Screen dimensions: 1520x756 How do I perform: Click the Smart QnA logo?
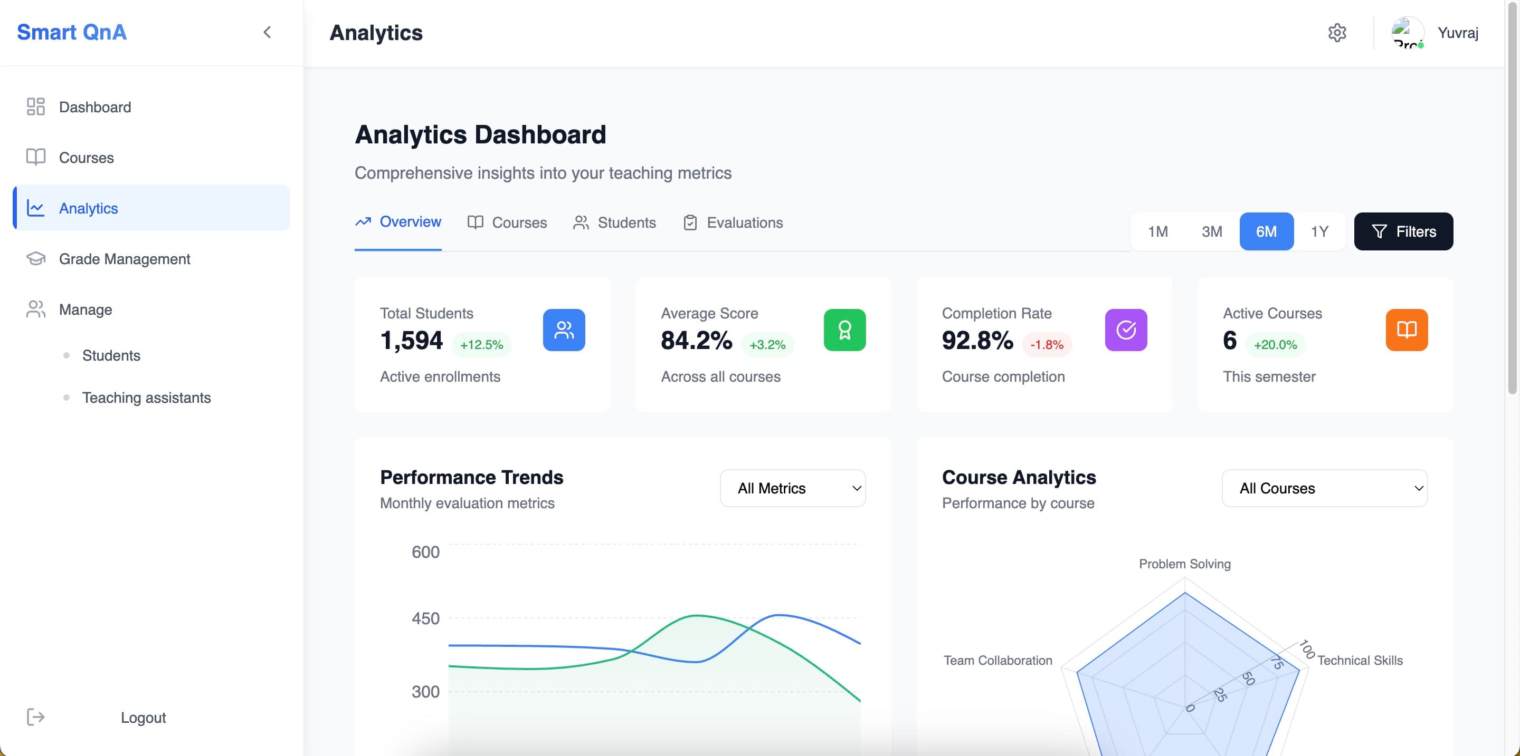pyautogui.click(x=72, y=32)
